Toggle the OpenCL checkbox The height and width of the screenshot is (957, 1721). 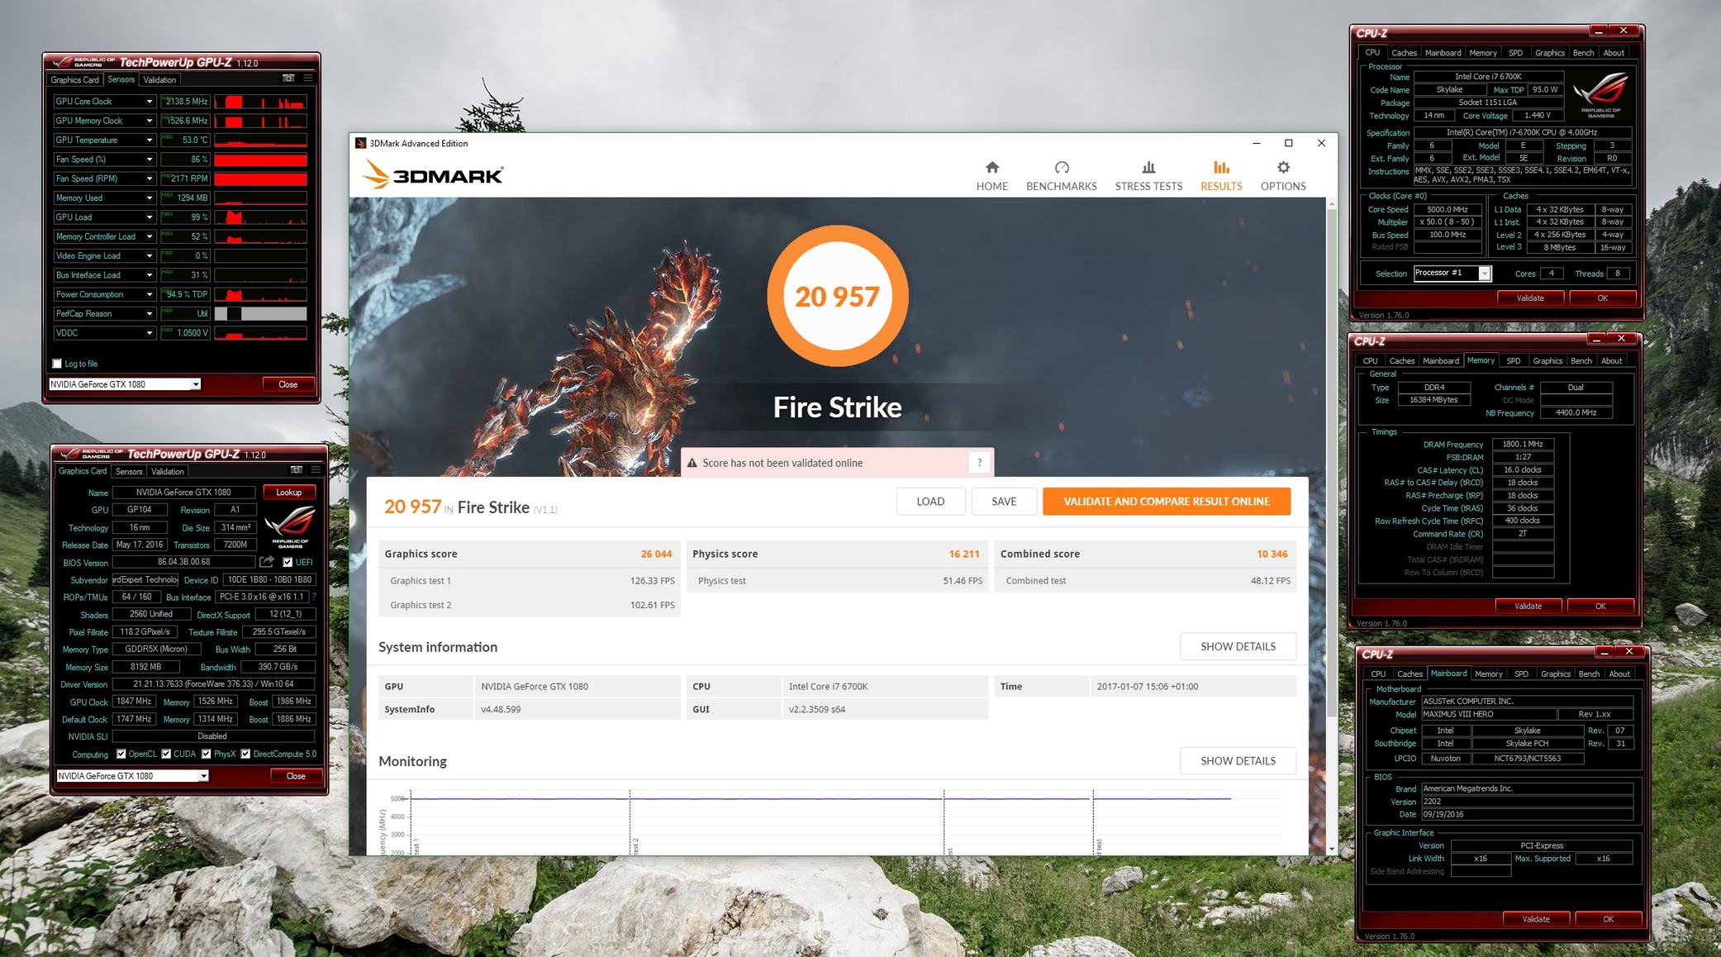(x=121, y=754)
